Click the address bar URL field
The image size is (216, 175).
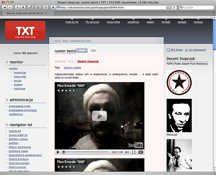click(x=111, y=7)
